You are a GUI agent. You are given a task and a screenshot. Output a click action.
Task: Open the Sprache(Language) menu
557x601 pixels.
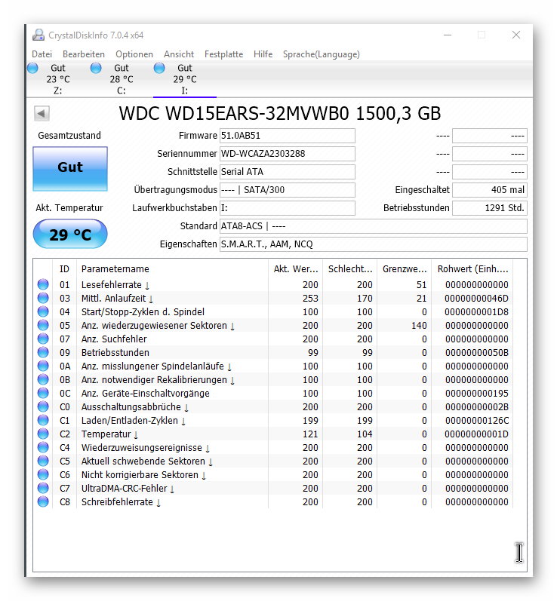pyautogui.click(x=321, y=54)
